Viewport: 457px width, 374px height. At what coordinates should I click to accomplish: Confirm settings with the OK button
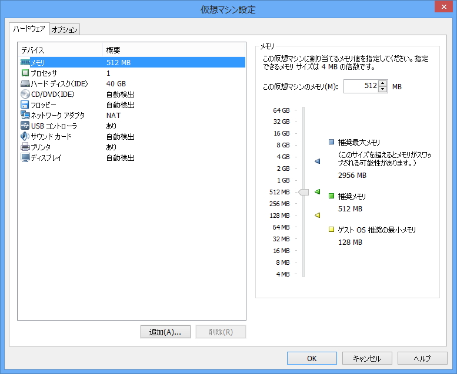click(x=312, y=358)
